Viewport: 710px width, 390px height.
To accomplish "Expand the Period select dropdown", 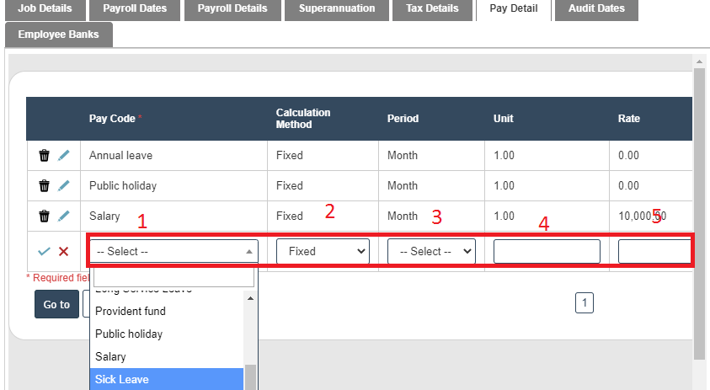I will pyautogui.click(x=431, y=251).
